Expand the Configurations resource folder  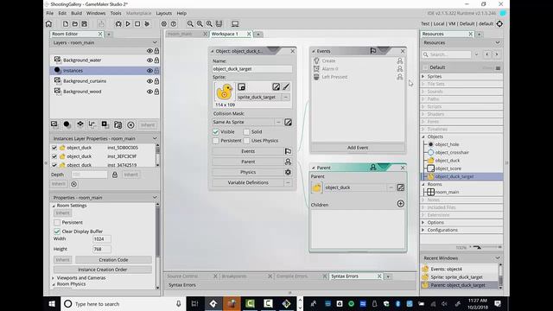click(x=423, y=230)
